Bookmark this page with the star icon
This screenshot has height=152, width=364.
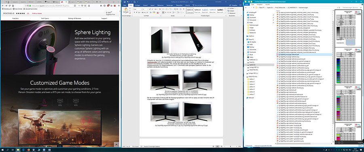coord(85,6)
